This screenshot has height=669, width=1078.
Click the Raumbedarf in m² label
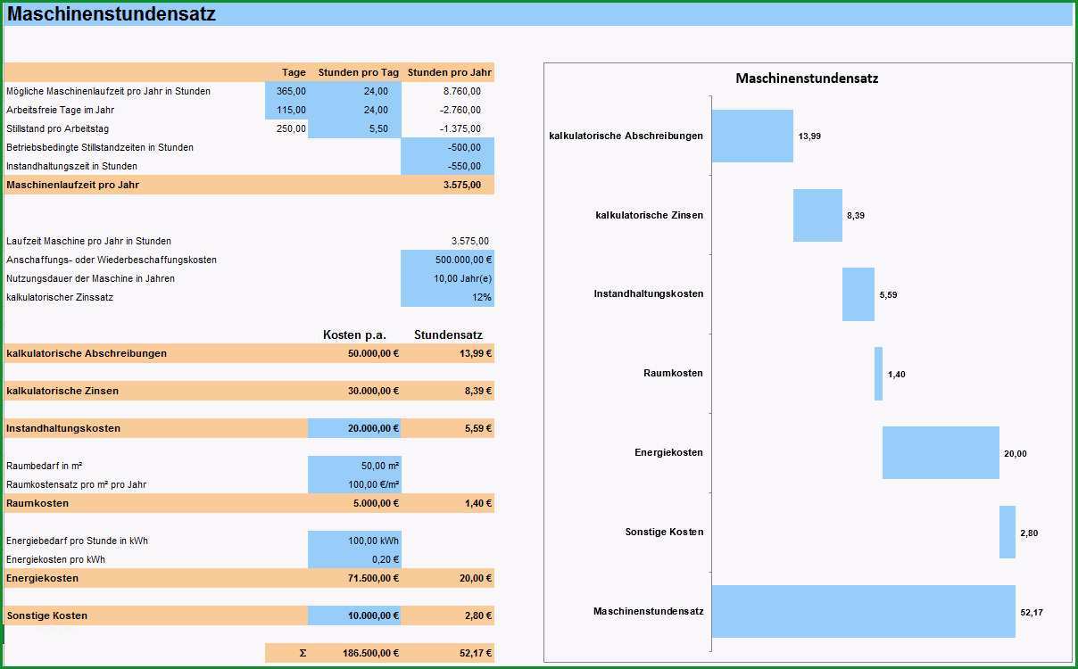45,466
